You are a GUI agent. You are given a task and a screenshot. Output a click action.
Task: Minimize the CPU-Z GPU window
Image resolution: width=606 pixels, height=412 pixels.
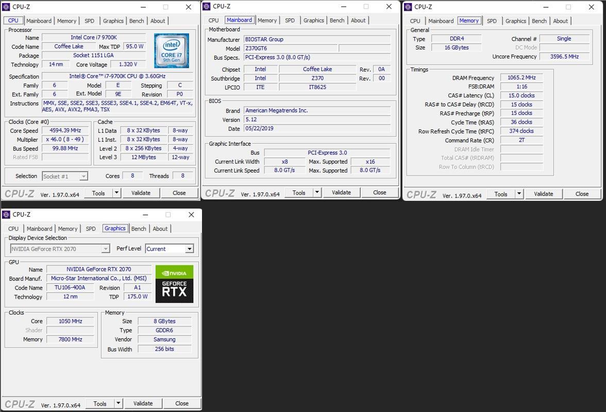(145, 215)
